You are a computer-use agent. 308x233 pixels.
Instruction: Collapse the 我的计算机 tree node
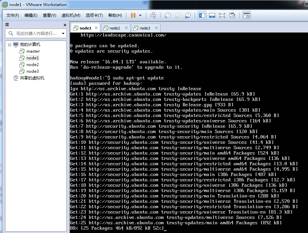point(9,45)
